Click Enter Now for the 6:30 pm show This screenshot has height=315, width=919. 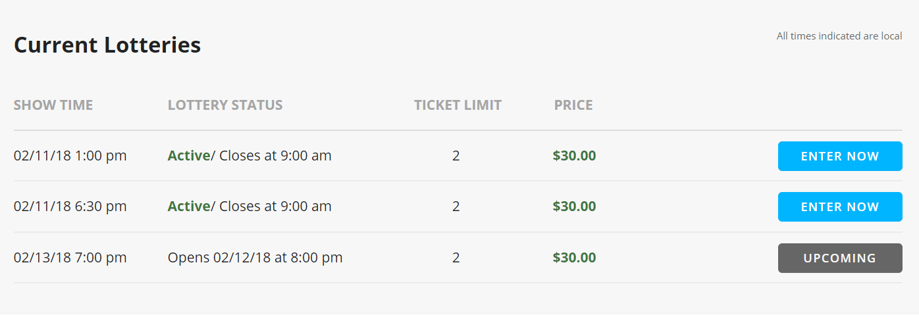840,206
